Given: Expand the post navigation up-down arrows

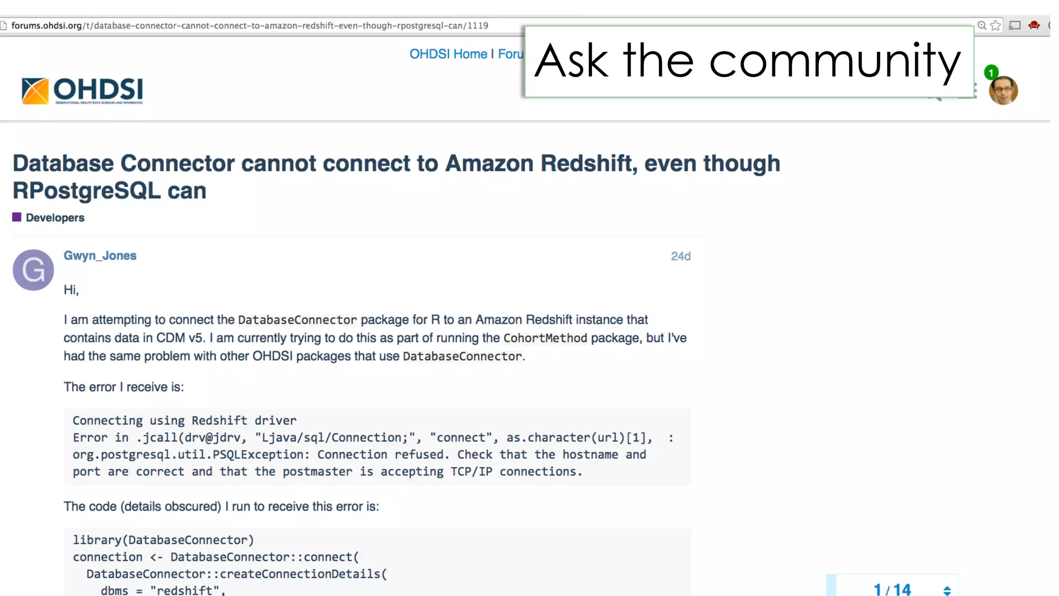Looking at the screenshot, I should 947,590.
